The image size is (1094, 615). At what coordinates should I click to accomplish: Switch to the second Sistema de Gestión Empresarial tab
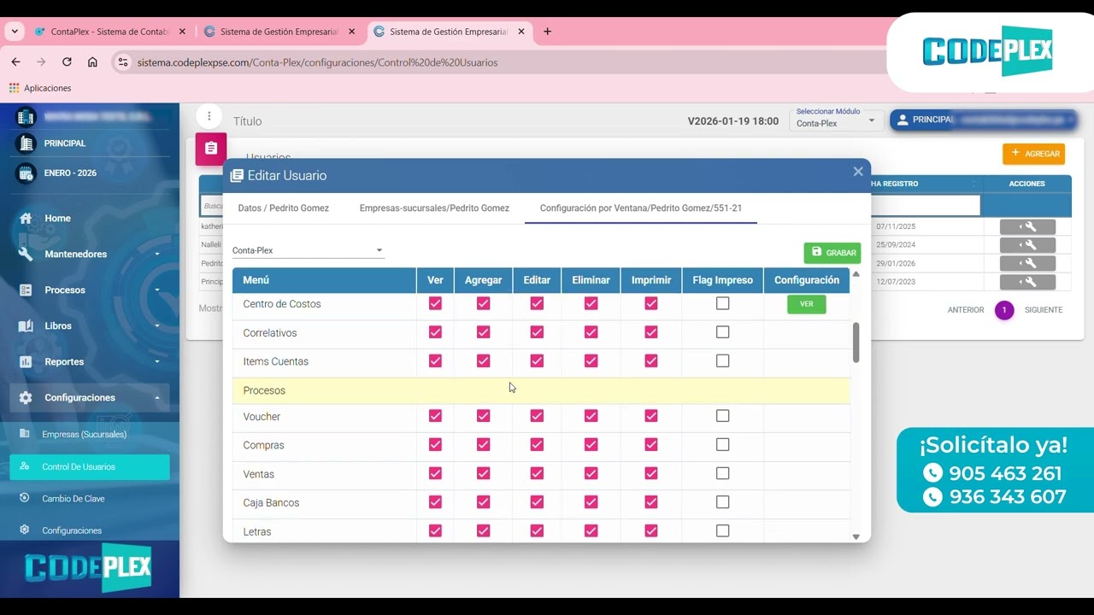449,32
